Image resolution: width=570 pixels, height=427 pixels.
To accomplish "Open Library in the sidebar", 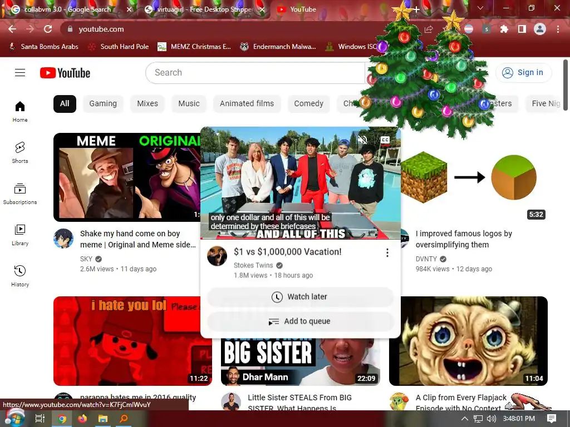I will point(20,235).
